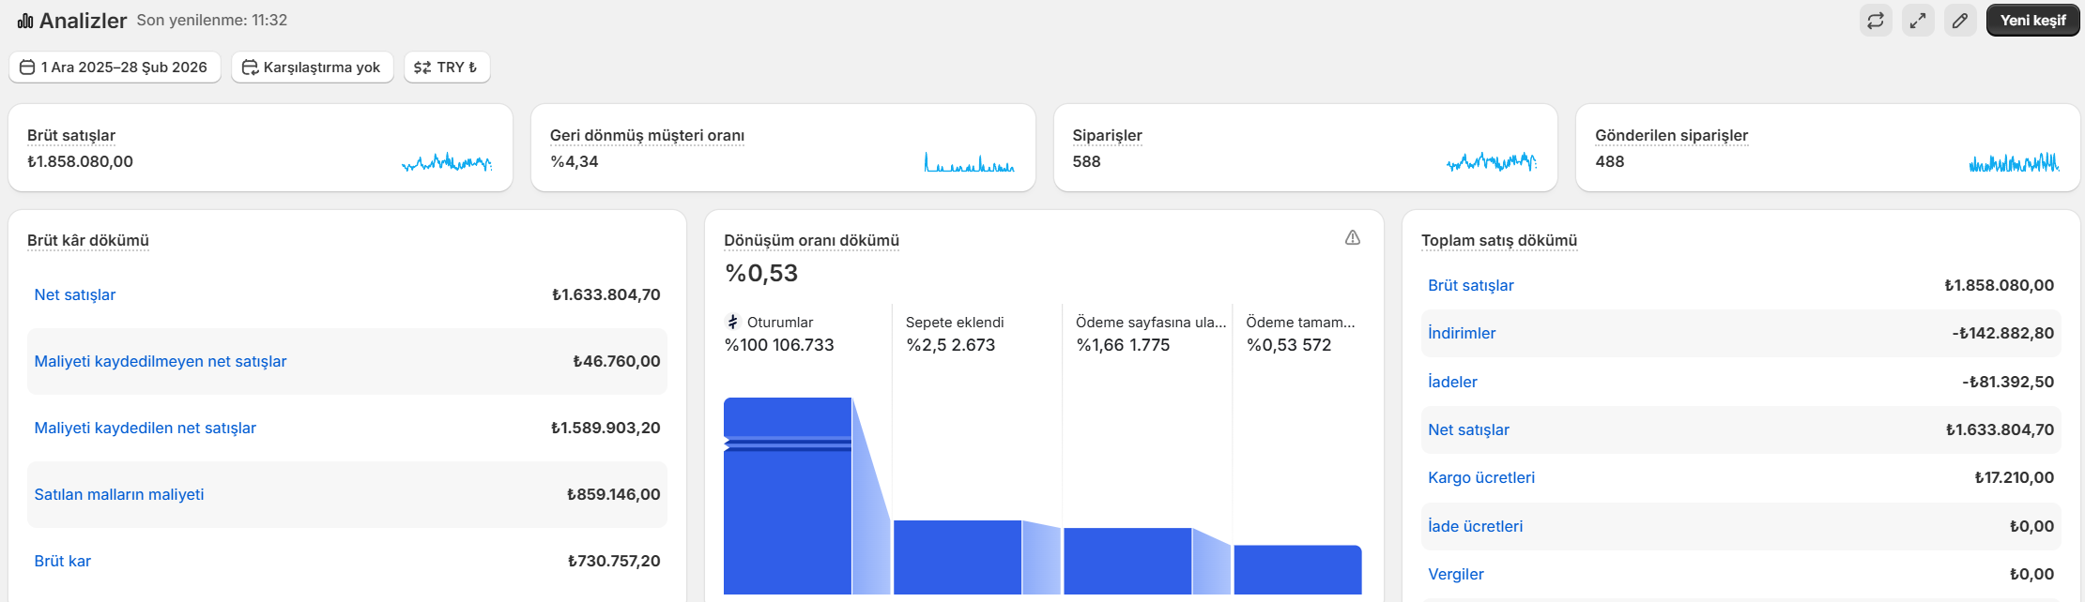The height and width of the screenshot is (602, 2085).
Task: Click the %0,53 conversion rate value
Action: 761,273
